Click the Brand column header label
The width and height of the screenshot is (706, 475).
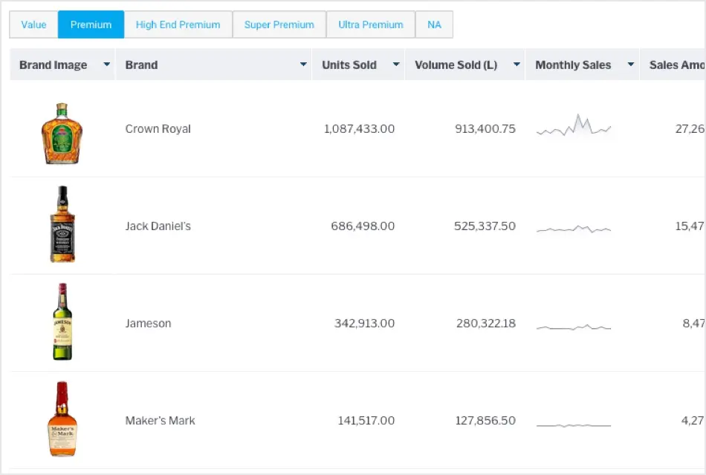[141, 65]
